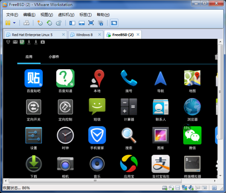Switch to Red Hat Enterprise Linux 5 tab
Viewport: 226px width, 193px height.
click(32, 35)
